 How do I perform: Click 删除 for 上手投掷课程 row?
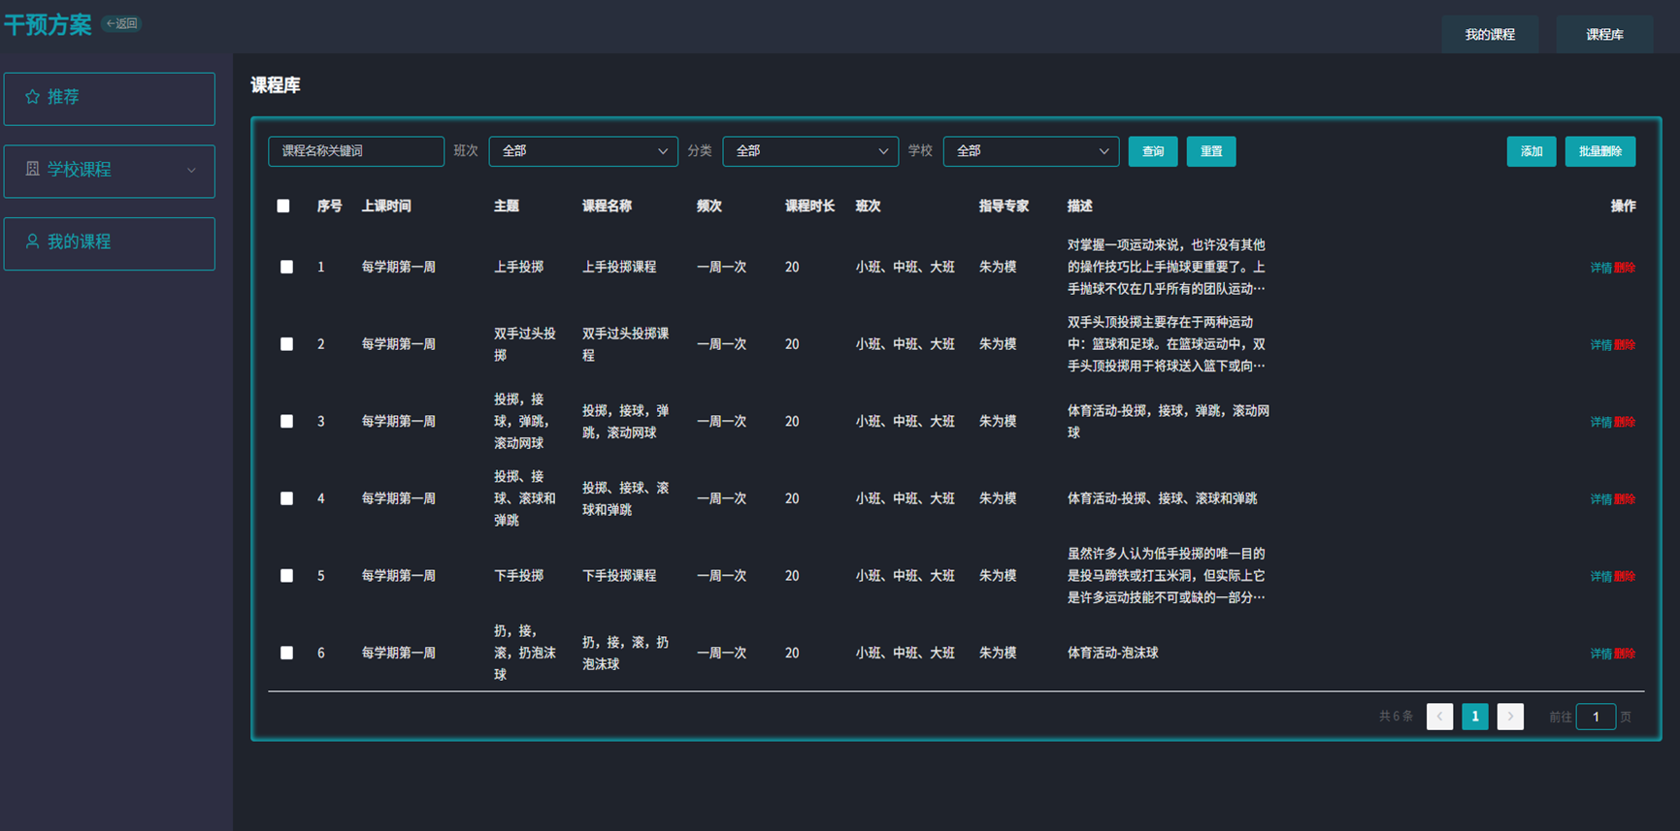point(1625,268)
